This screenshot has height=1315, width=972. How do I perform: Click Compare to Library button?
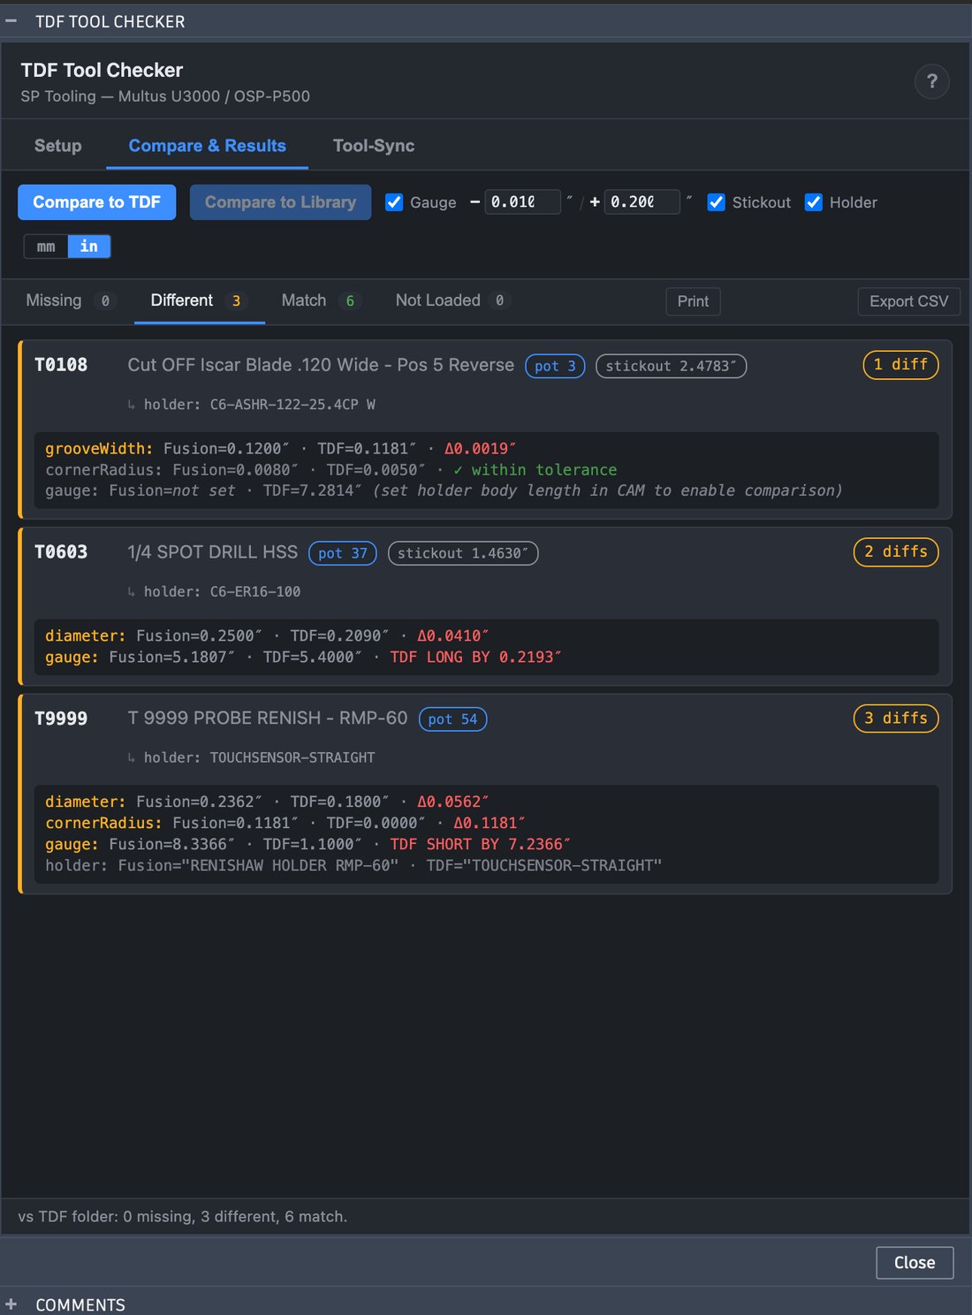[280, 202]
